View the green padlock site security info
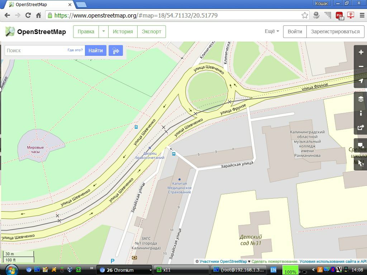This screenshot has width=367, height=275. click(x=49, y=15)
